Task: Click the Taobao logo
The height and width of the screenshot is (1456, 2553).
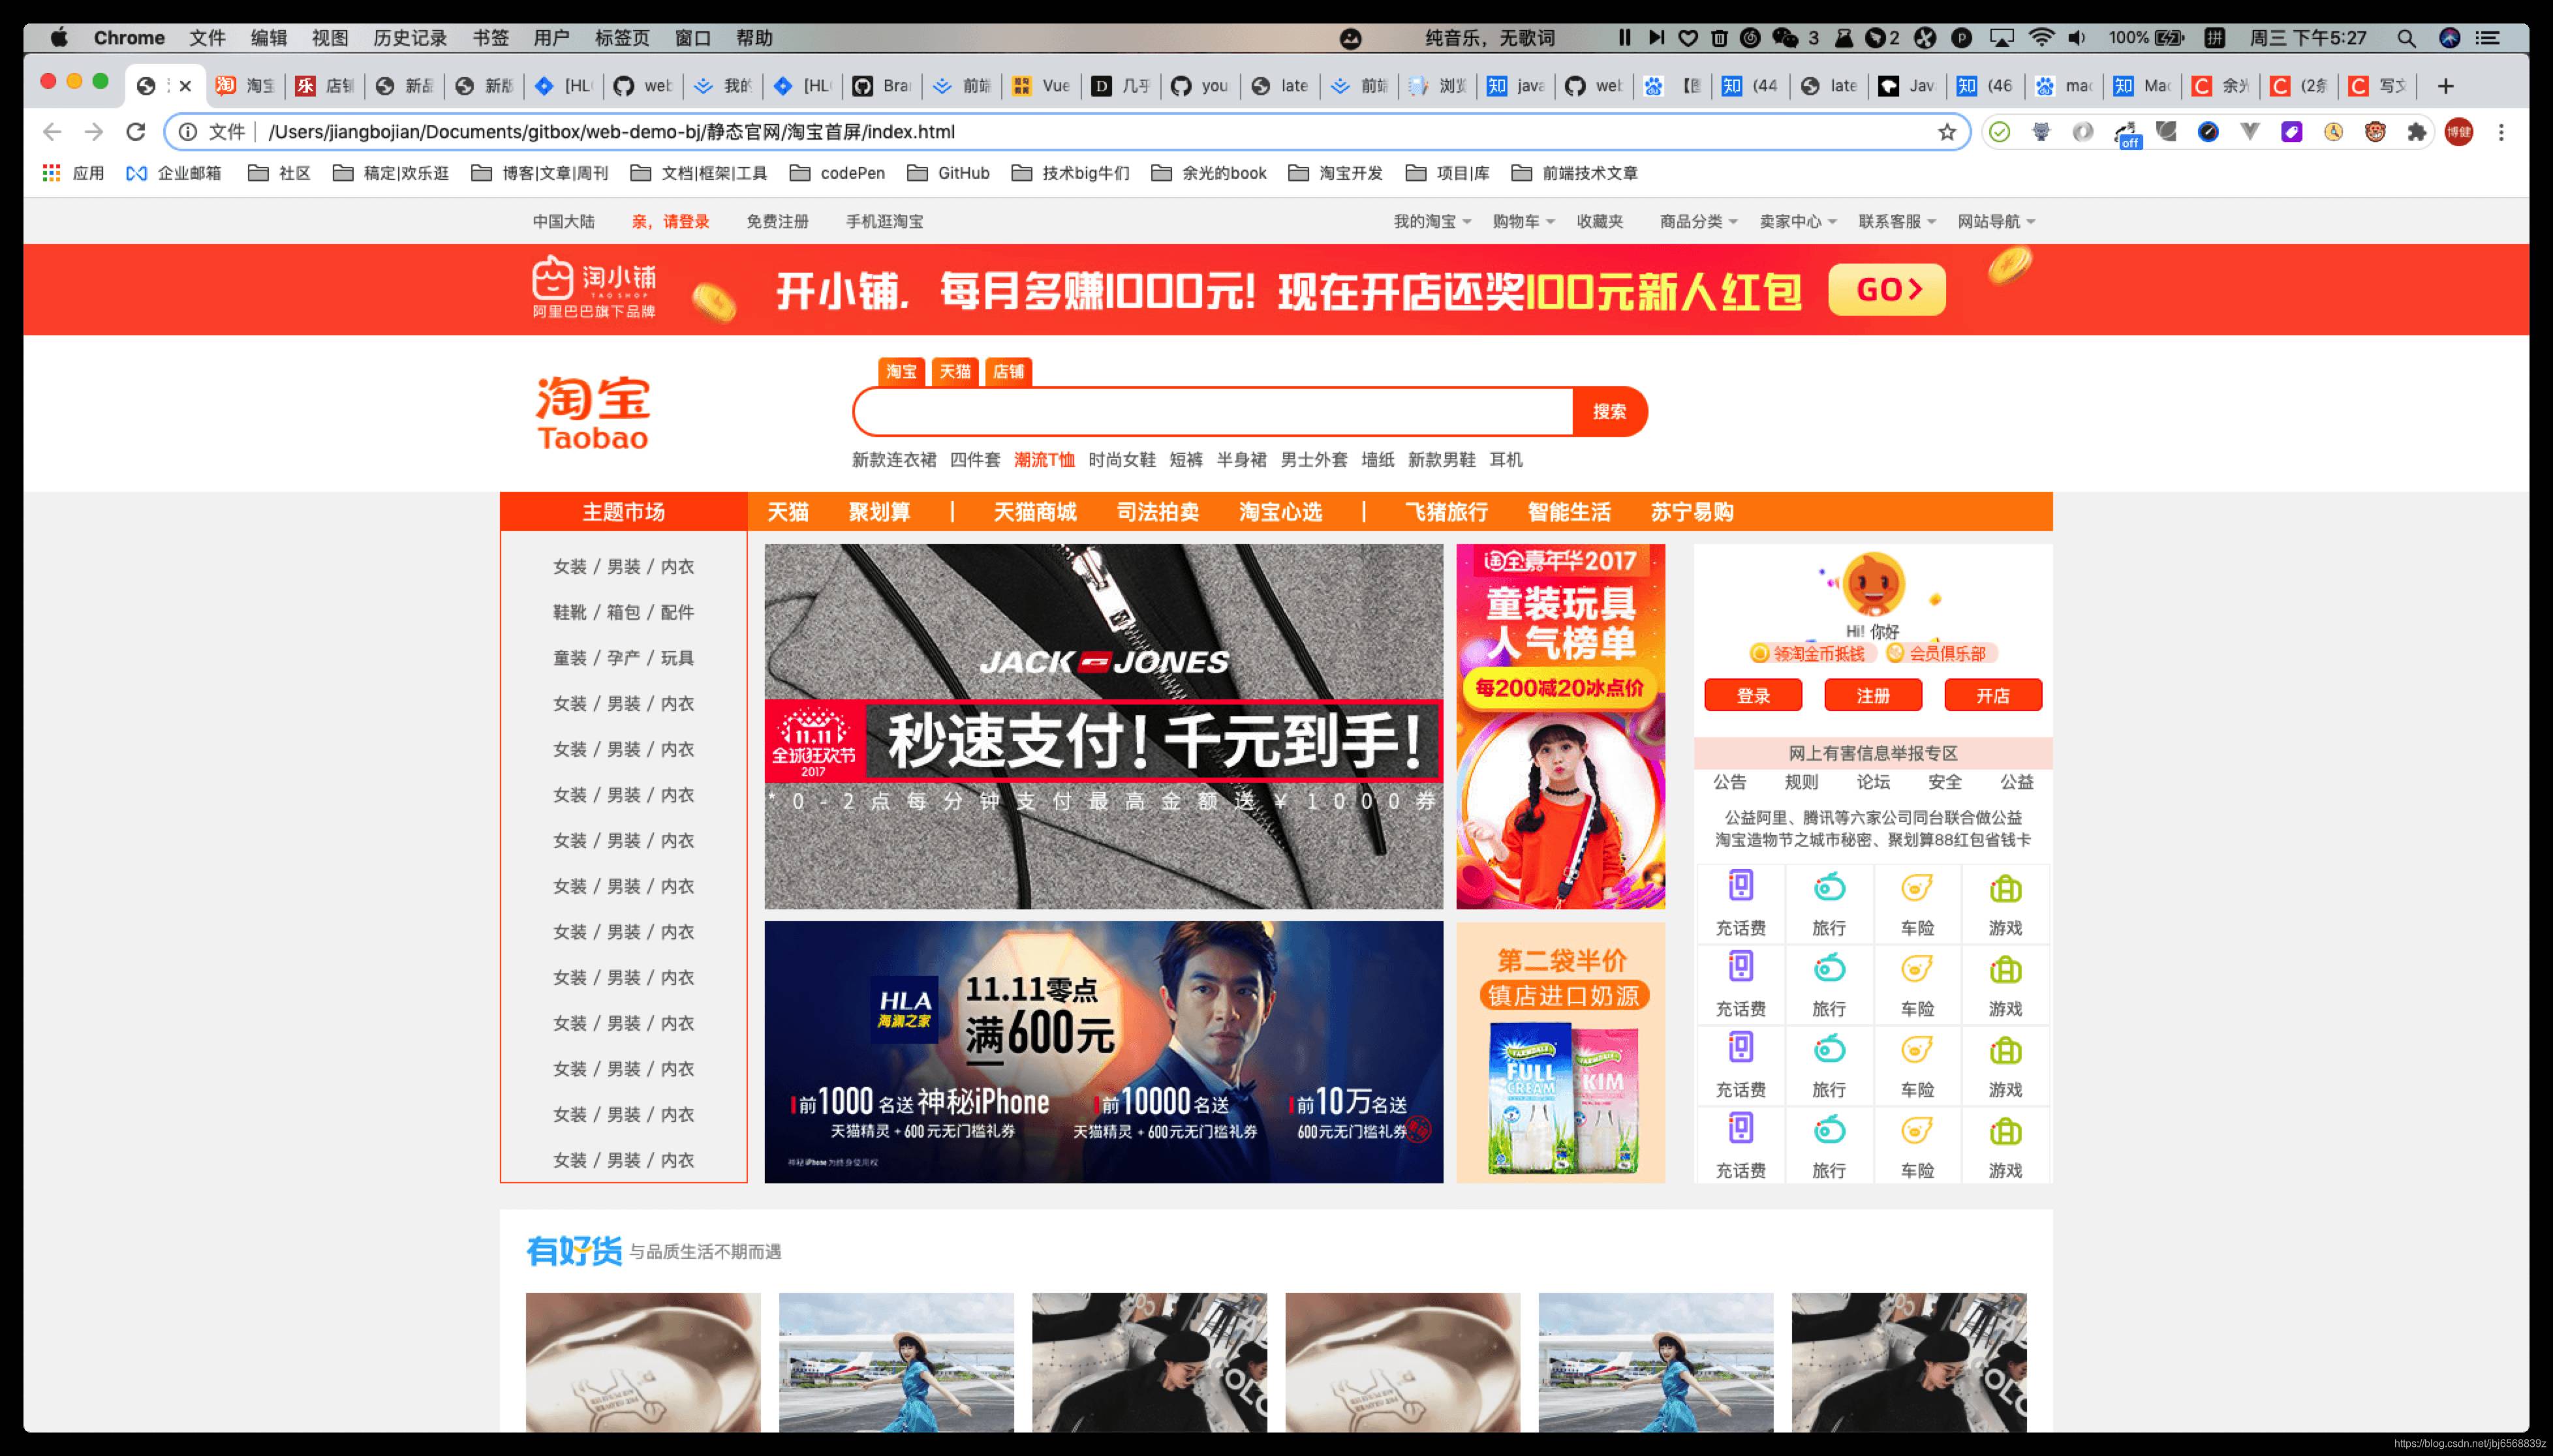Action: [593, 413]
